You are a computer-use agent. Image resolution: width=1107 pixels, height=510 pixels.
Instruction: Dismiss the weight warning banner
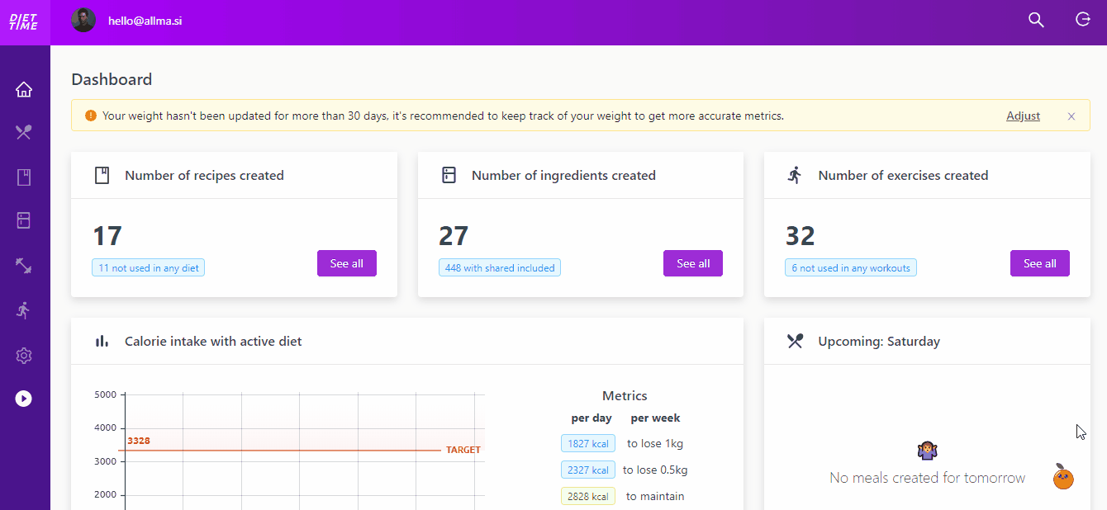(1071, 116)
